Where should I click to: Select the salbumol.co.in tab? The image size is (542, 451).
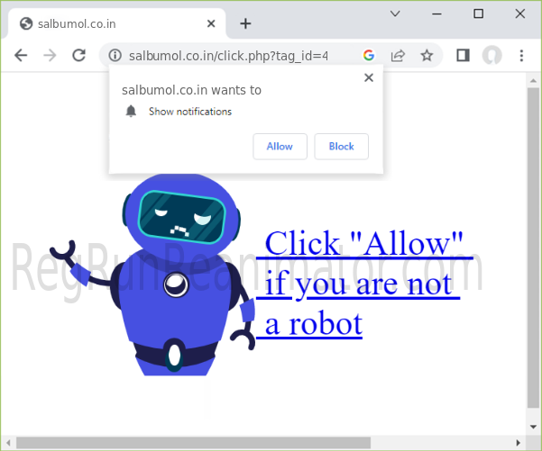click(x=99, y=23)
